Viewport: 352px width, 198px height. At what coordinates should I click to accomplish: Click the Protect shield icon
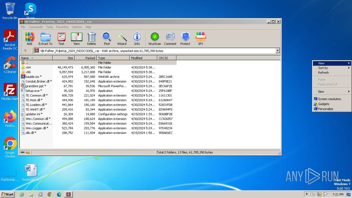[185, 38]
